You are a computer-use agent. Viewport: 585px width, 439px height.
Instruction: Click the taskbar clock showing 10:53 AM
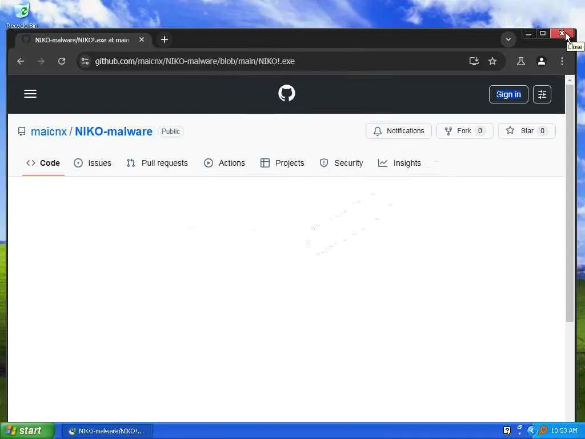pyautogui.click(x=564, y=430)
